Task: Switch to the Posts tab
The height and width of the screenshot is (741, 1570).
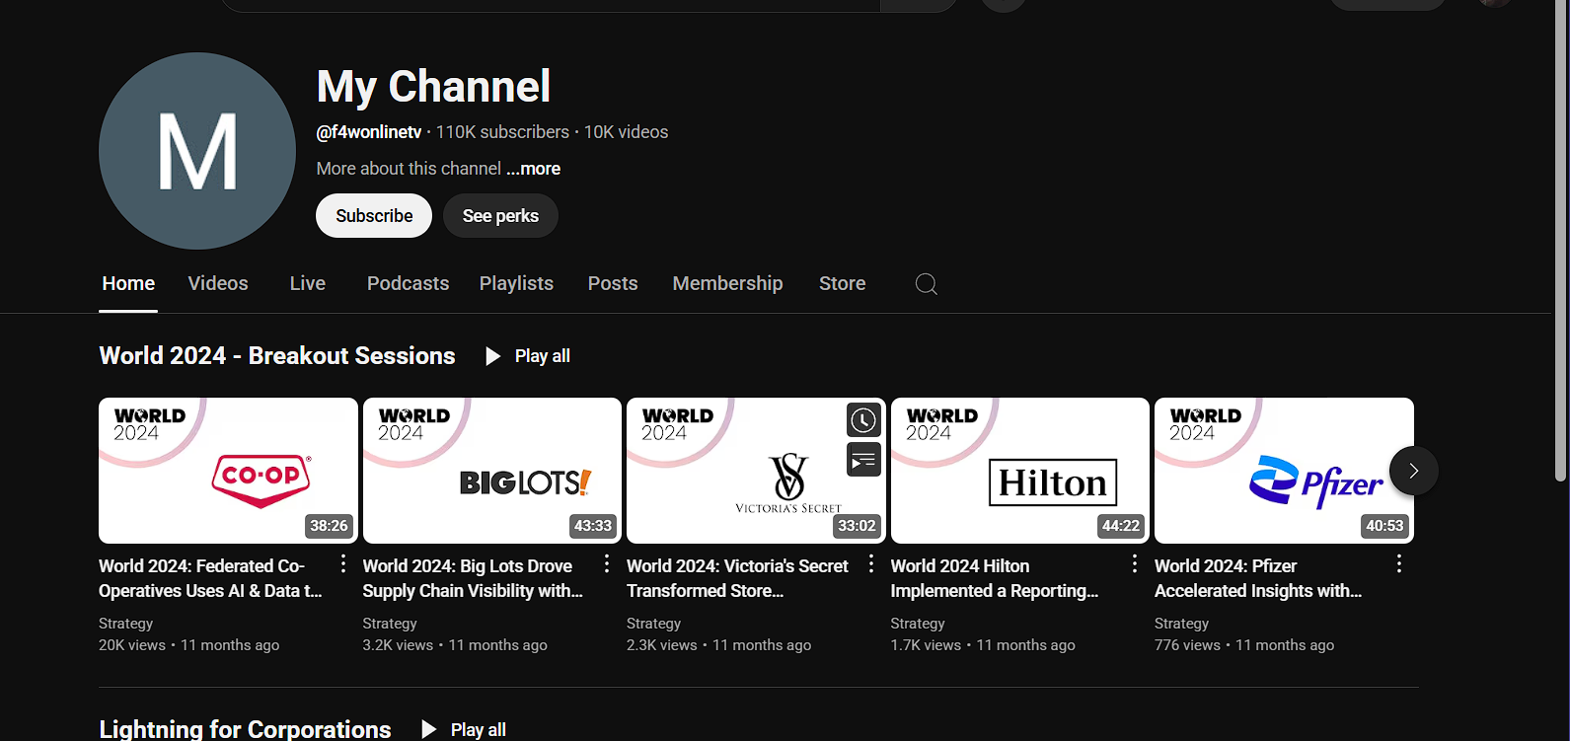Action: pos(613,284)
